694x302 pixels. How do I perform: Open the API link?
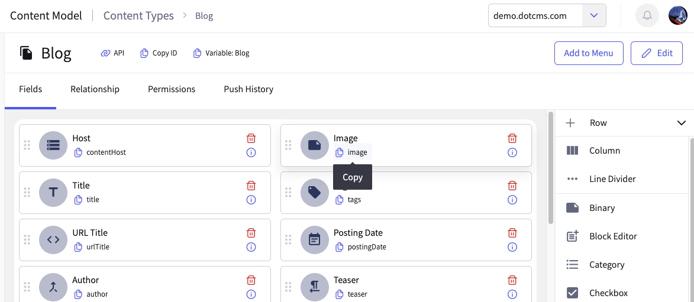pyautogui.click(x=112, y=53)
